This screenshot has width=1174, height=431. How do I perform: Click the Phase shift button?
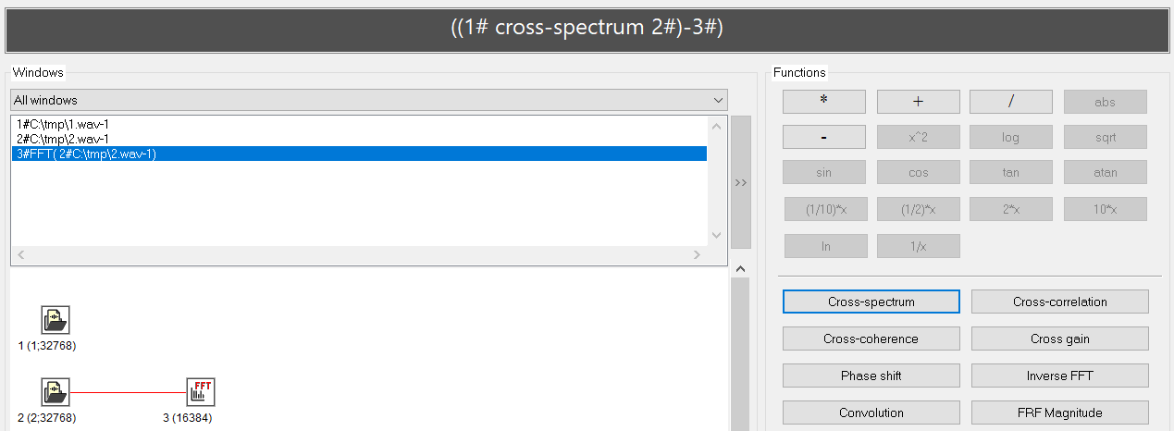pyautogui.click(x=871, y=376)
